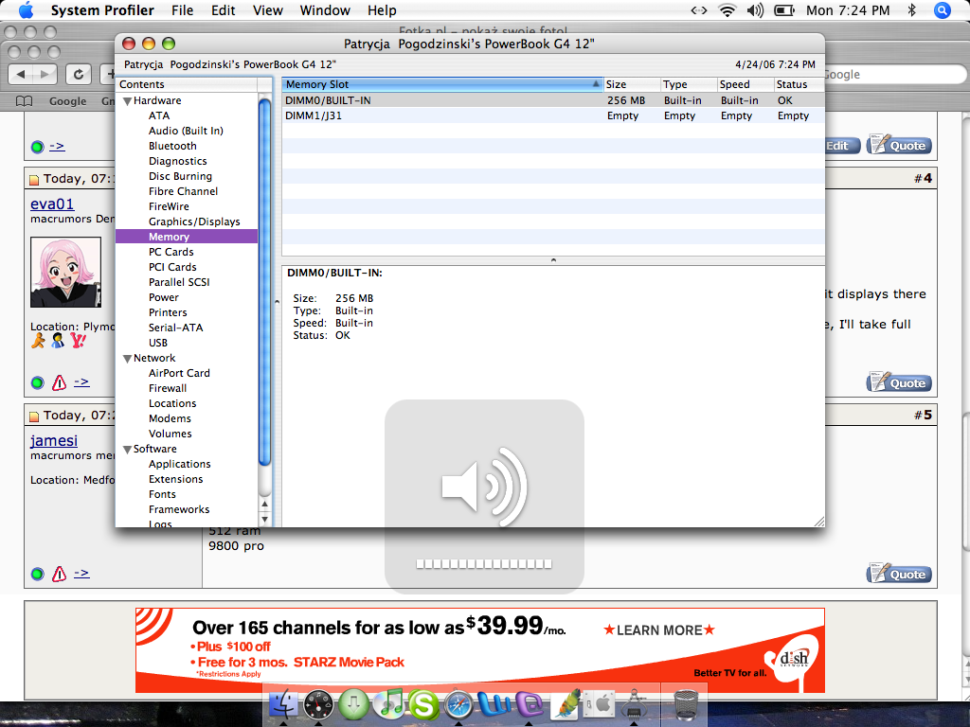Click the Bluetooth menu bar icon

tap(911, 9)
